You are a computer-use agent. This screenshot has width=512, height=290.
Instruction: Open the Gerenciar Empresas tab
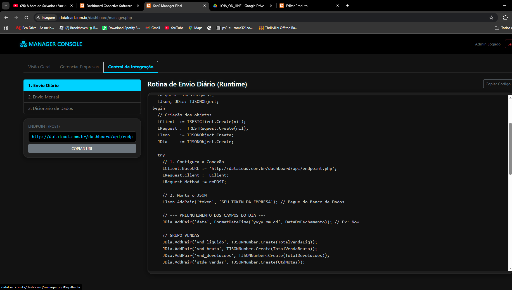coord(79,67)
